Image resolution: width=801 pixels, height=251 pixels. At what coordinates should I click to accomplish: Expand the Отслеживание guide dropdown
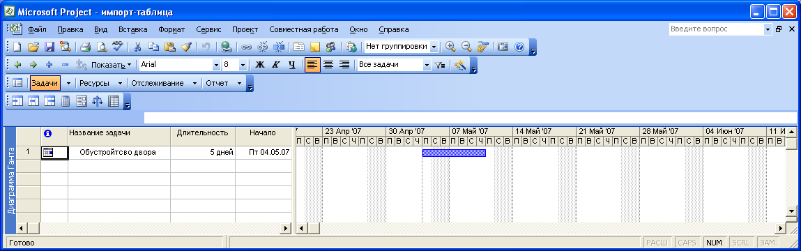[194, 83]
